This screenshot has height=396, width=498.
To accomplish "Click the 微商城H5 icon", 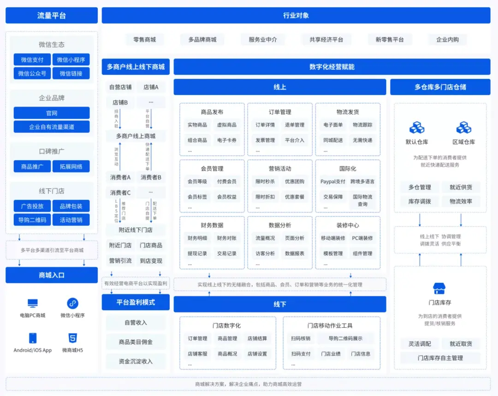I will tap(72, 338).
